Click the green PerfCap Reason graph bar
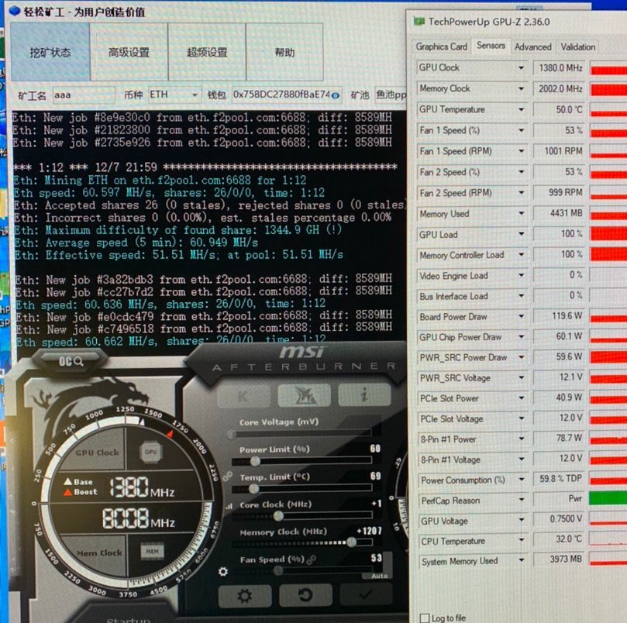Viewport: 627px width, 623px height. point(608,499)
